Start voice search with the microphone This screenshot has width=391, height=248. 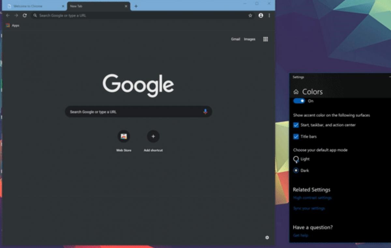coord(205,111)
